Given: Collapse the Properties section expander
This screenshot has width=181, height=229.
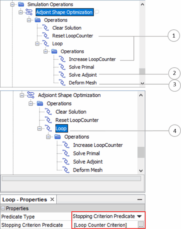Looking at the screenshot, I should pos(3,208).
